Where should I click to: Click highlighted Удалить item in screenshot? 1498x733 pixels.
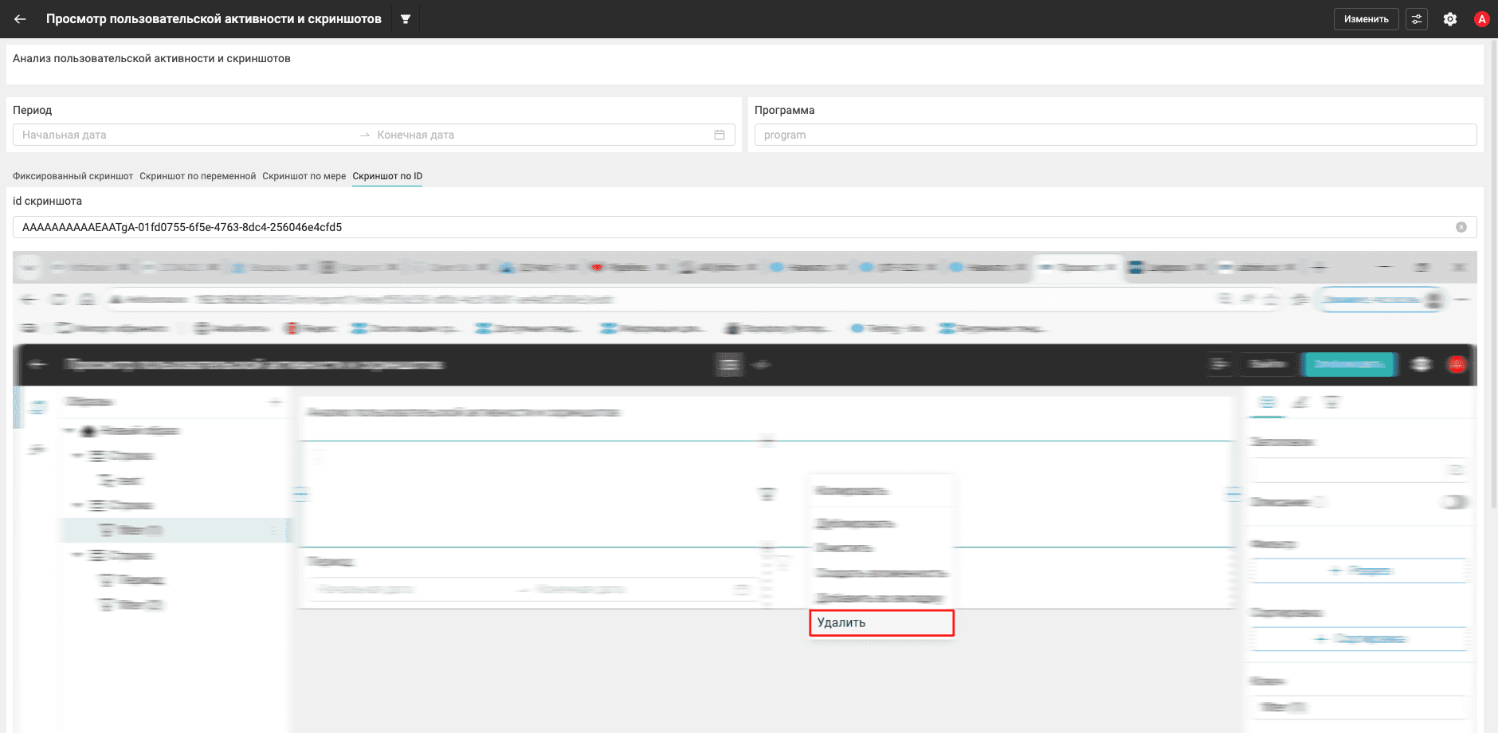pos(881,622)
